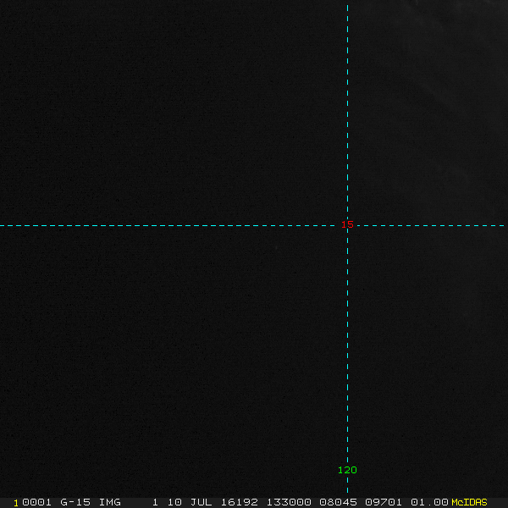Click the green 120 longitude label
The image size is (508, 508).
(x=347, y=470)
